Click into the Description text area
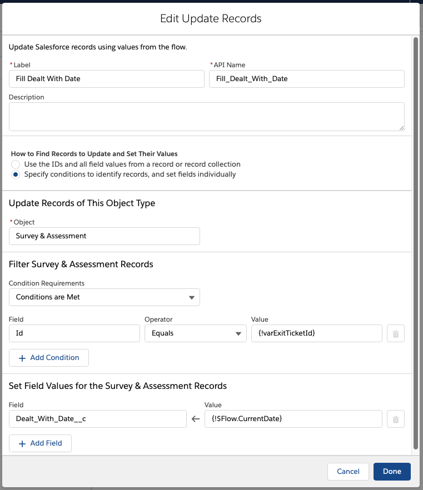This screenshot has height=490, width=423. click(207, 117)
